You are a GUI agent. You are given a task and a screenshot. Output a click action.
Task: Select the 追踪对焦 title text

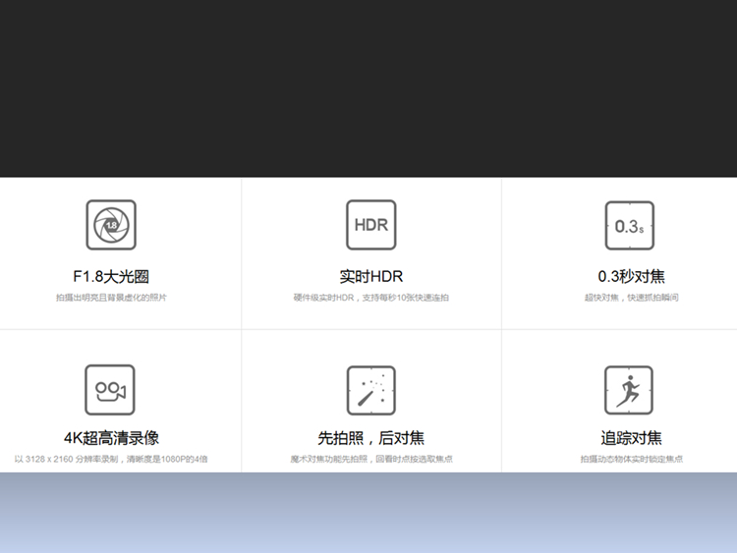coord(631,438)
